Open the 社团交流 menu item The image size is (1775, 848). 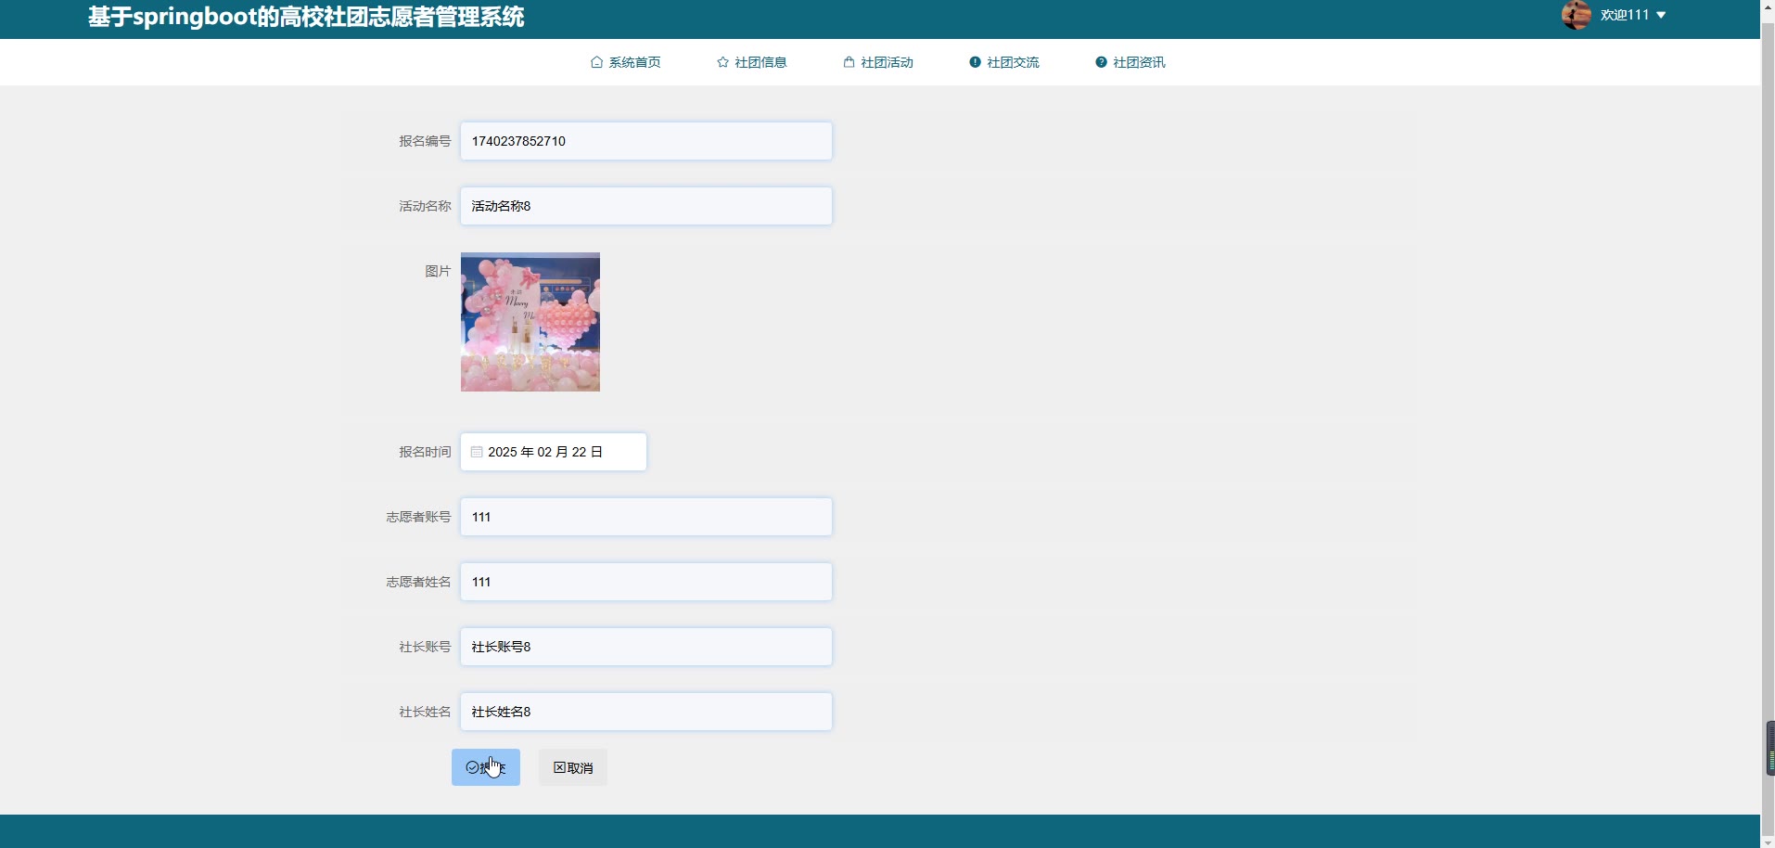1004,62
